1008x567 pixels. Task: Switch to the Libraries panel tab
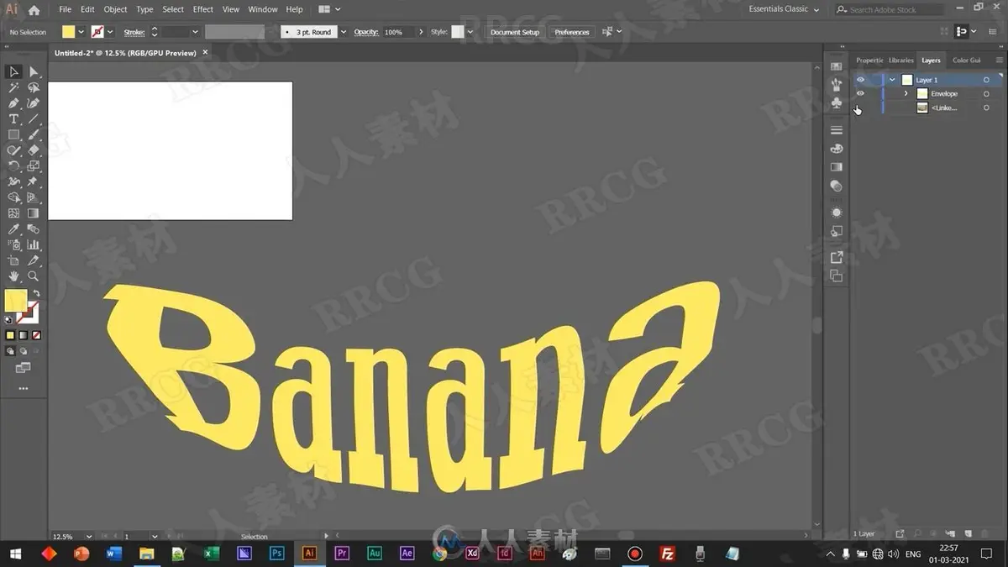pos(900,60)
